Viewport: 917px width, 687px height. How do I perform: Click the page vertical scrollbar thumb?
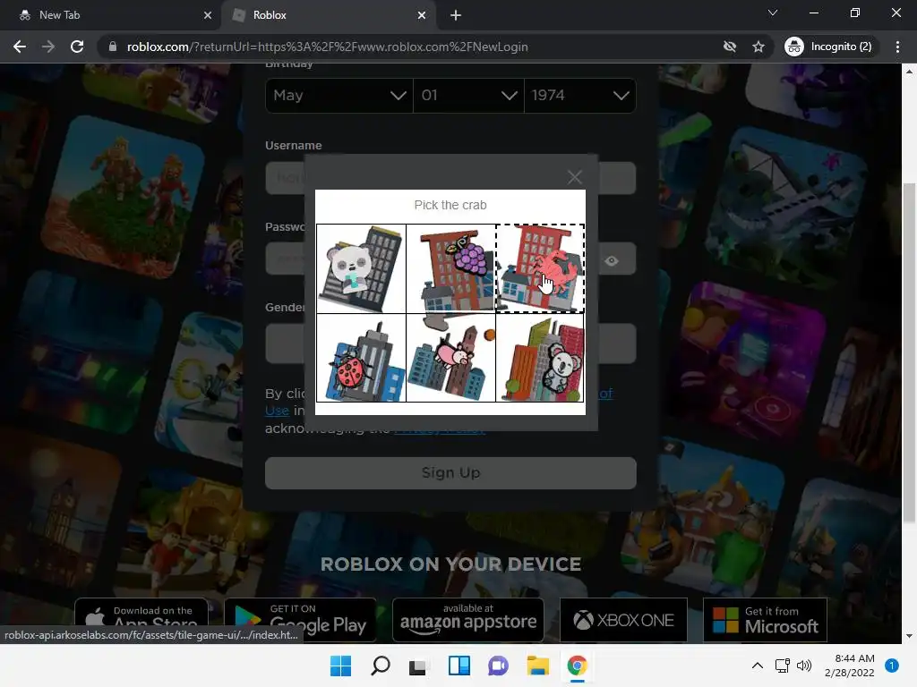tap(909, 353)
